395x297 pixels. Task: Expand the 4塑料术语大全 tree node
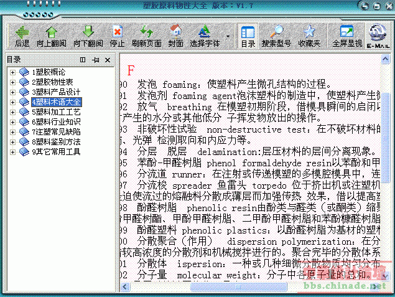pos(12,102)
